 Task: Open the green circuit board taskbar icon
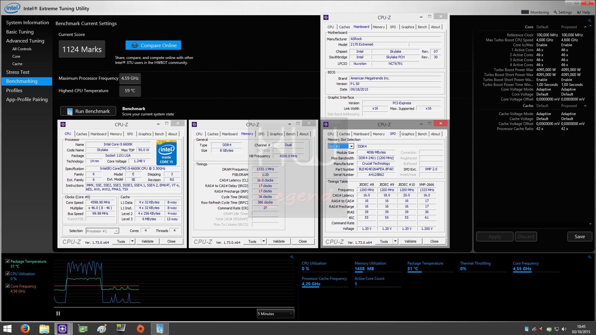tap(83, 329)
